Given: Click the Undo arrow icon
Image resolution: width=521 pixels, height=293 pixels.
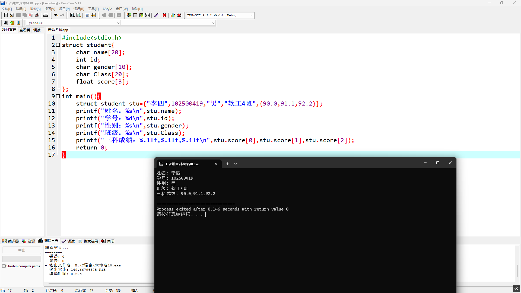Looking at the screenshot, I should [x=56, y=15].
